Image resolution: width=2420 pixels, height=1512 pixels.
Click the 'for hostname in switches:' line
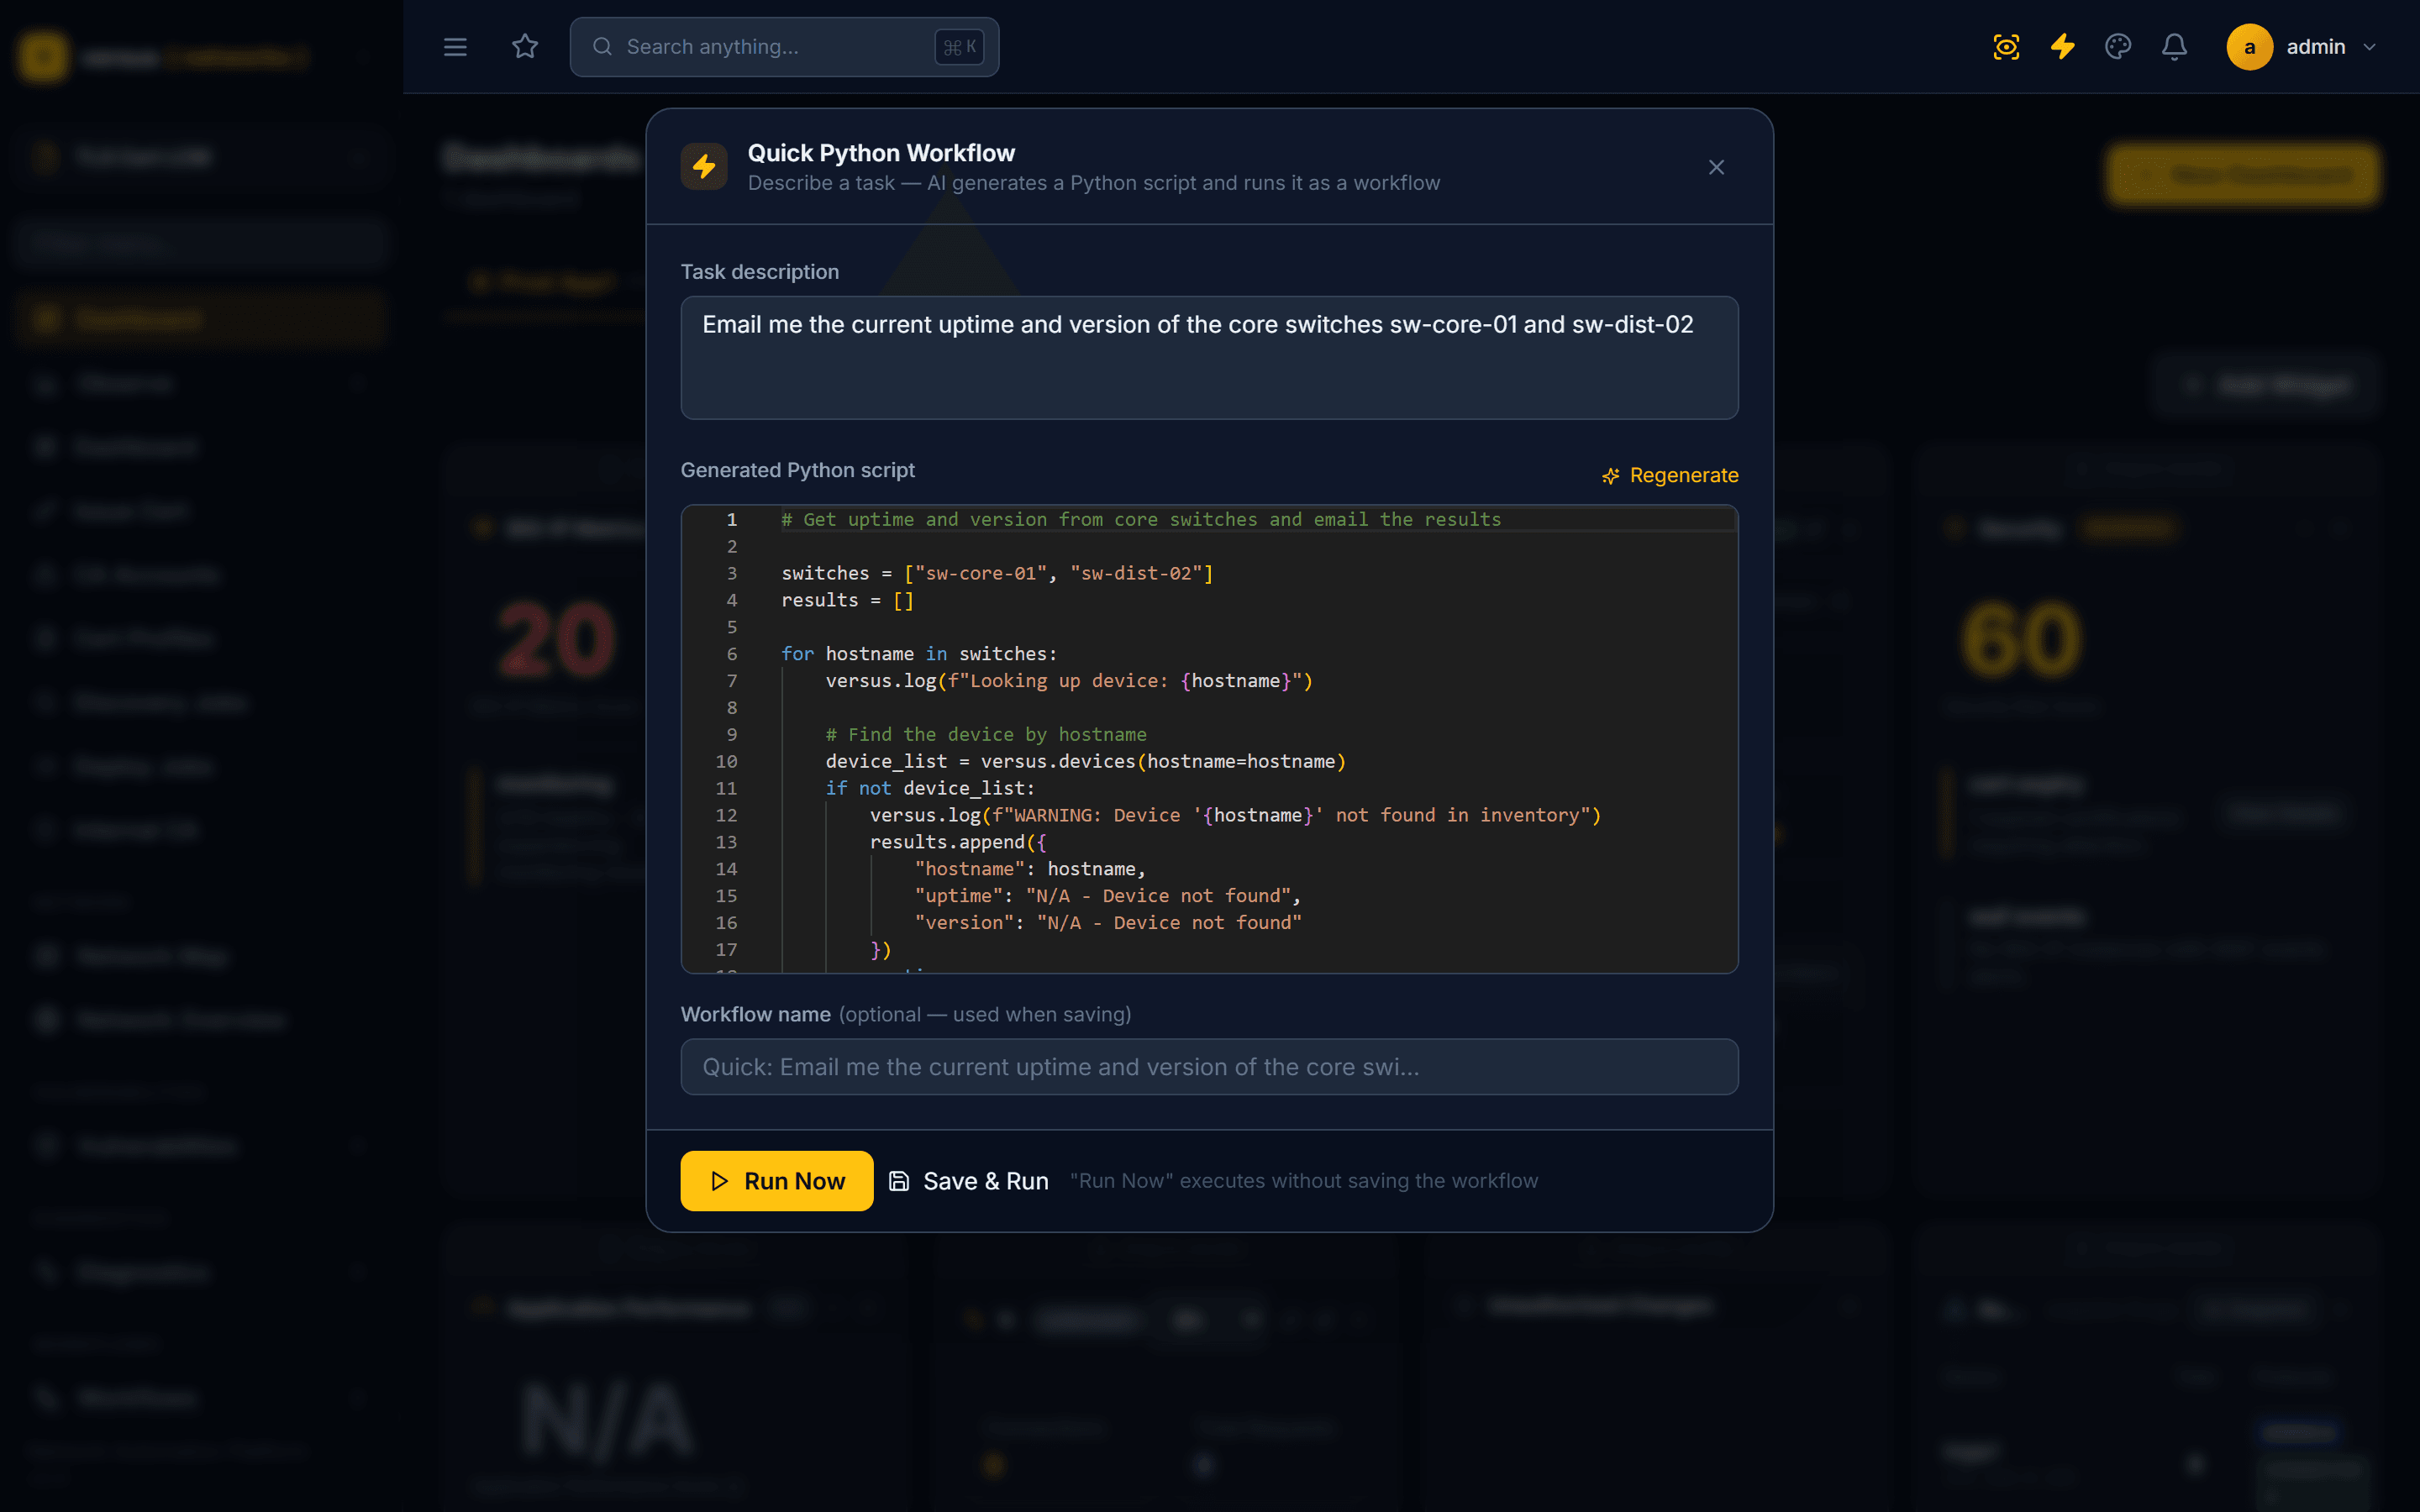tap(919, 654)
